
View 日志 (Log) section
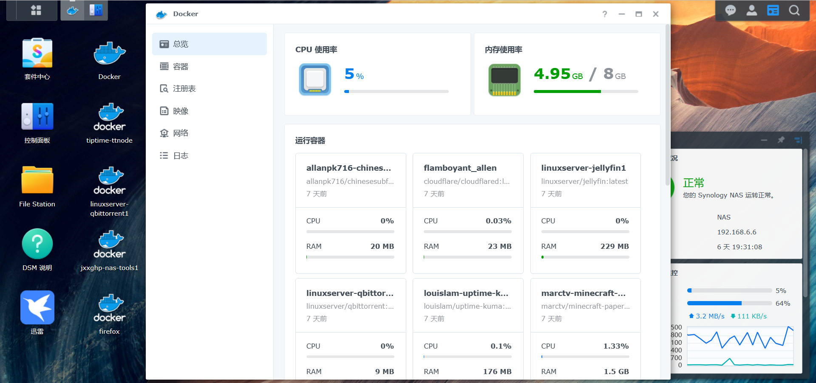tap(210, 155)
